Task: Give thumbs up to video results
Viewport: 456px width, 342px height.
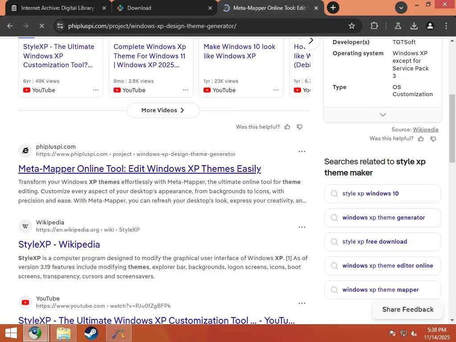Action: (x=287, y=127)
